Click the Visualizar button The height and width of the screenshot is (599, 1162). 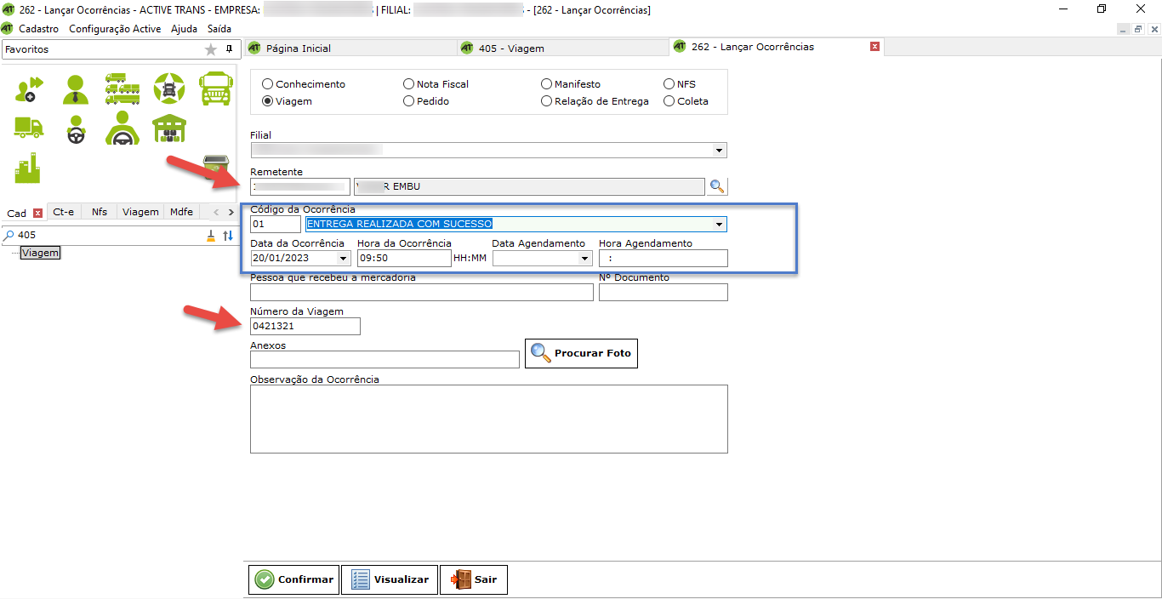390,579
